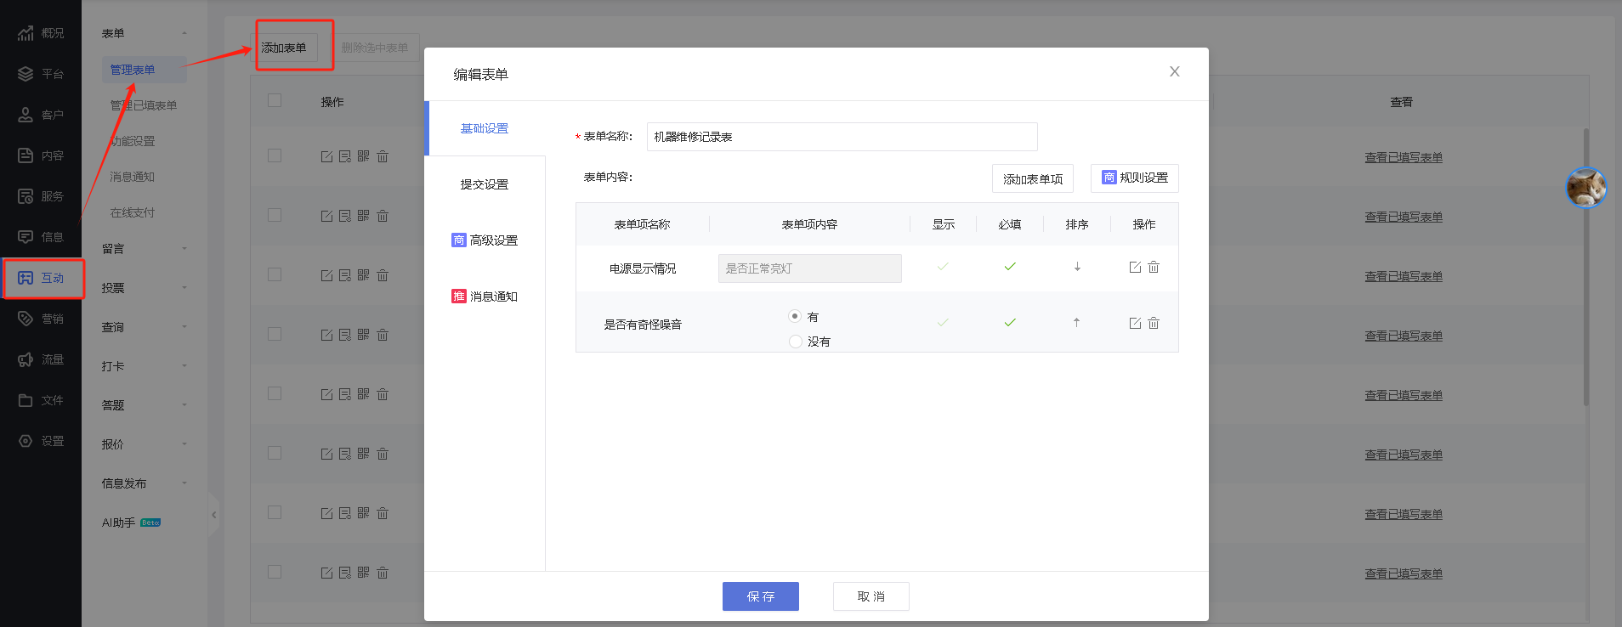1622x627 pixels.
Task: Select the 没有 radio option
Action: [796, 342]
